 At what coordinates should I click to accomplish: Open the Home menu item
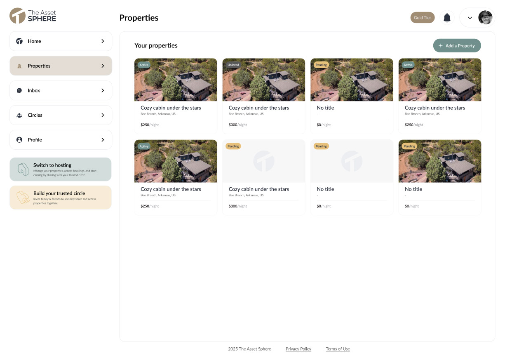tap(61, 41)
